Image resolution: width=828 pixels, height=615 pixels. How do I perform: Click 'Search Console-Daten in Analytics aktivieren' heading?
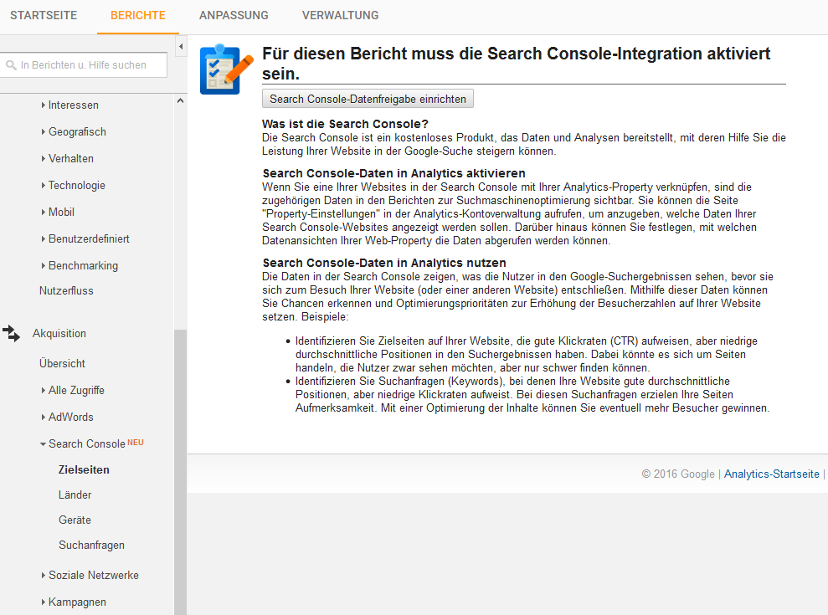point(394,173)
